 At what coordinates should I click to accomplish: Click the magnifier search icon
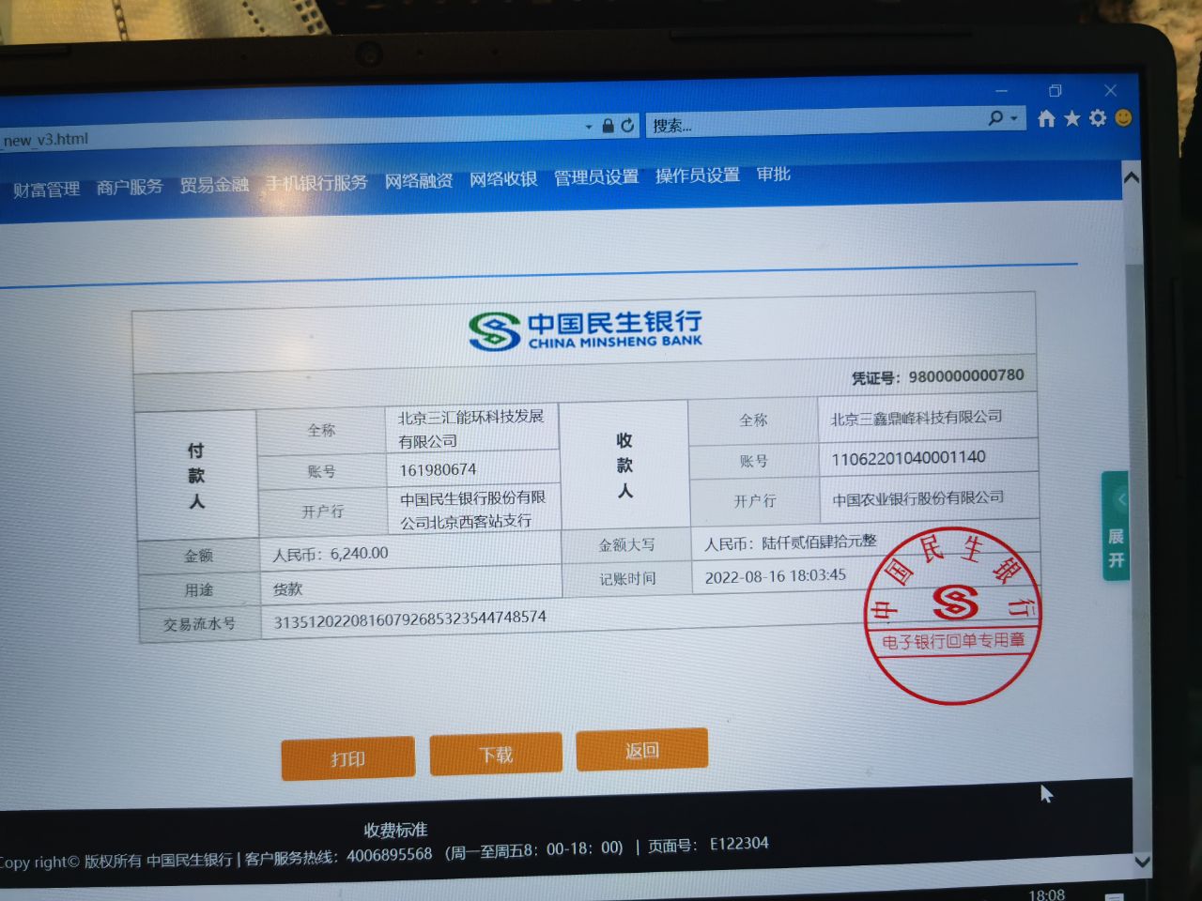(995, 118)
